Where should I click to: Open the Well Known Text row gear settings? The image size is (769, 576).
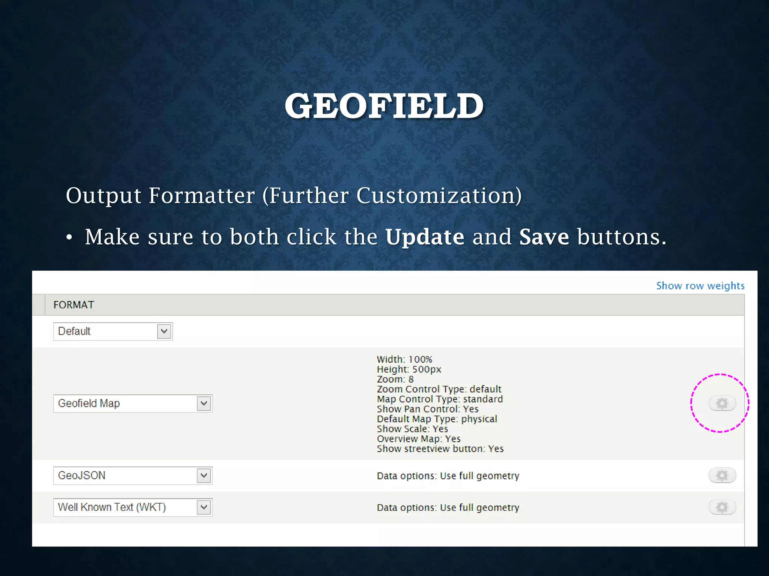(722, 507)
